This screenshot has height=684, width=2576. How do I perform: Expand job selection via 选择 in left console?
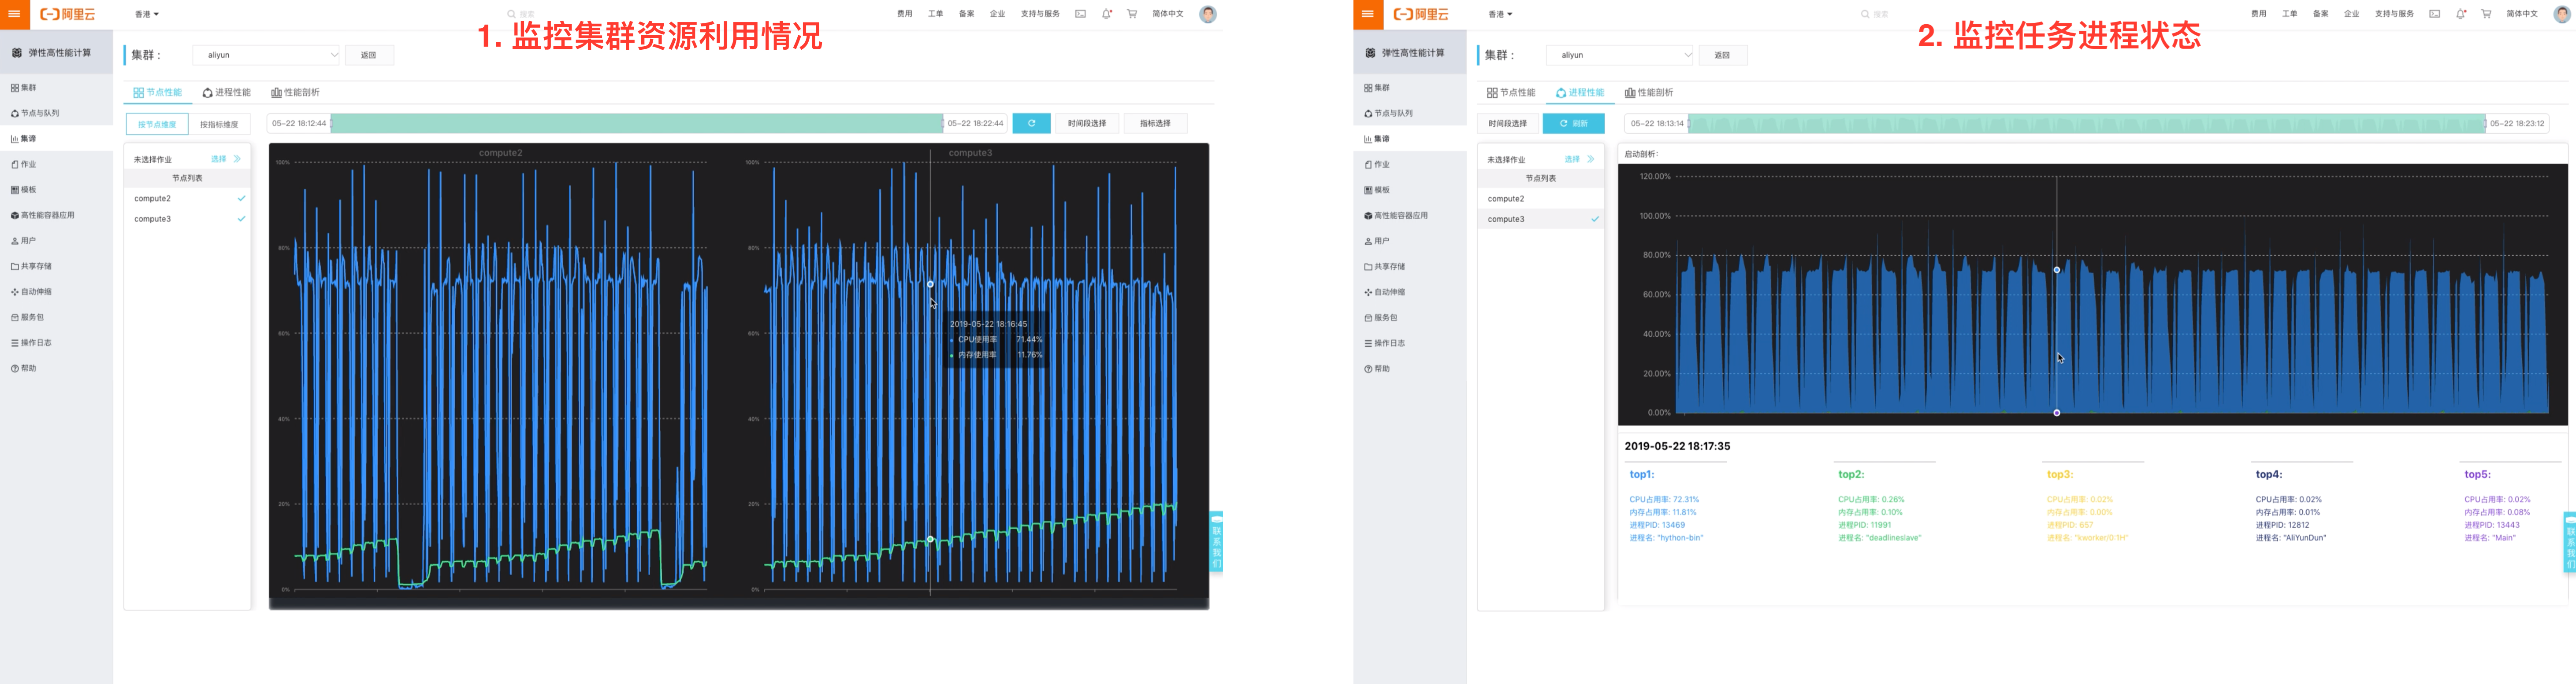pos(225,159)
